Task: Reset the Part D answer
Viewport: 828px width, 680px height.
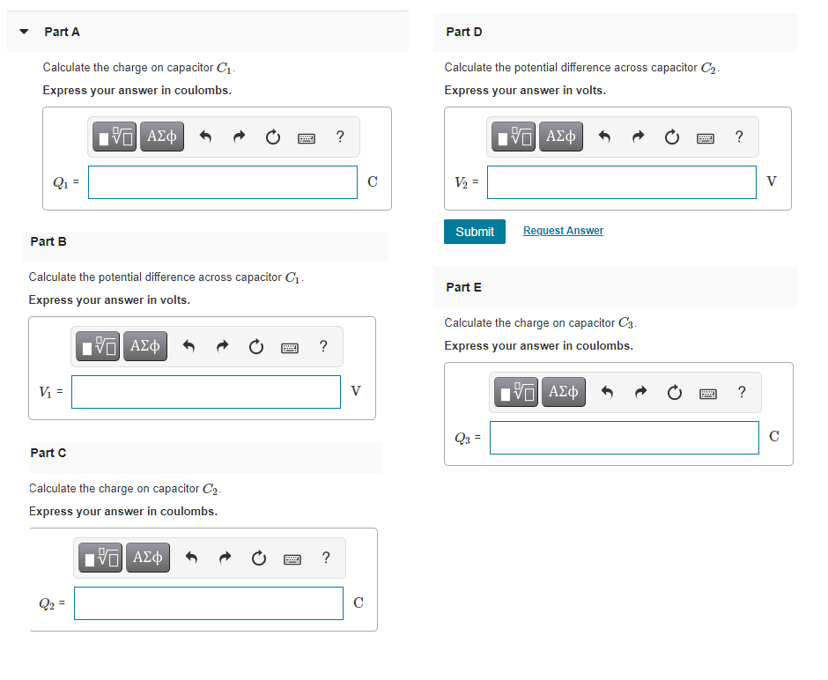Action: (x=672, y=137)
